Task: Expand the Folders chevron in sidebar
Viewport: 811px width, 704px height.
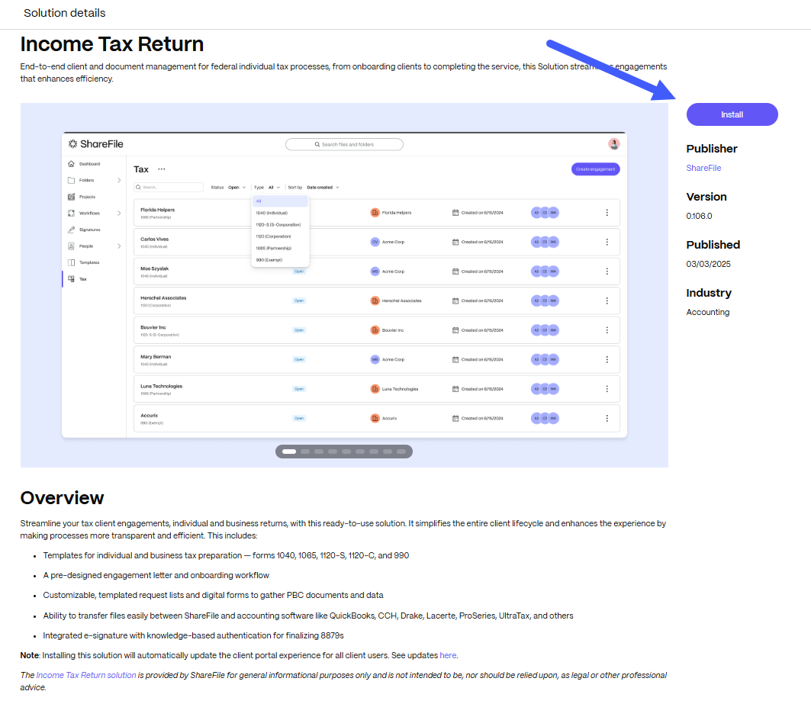Action: [119, 181]
